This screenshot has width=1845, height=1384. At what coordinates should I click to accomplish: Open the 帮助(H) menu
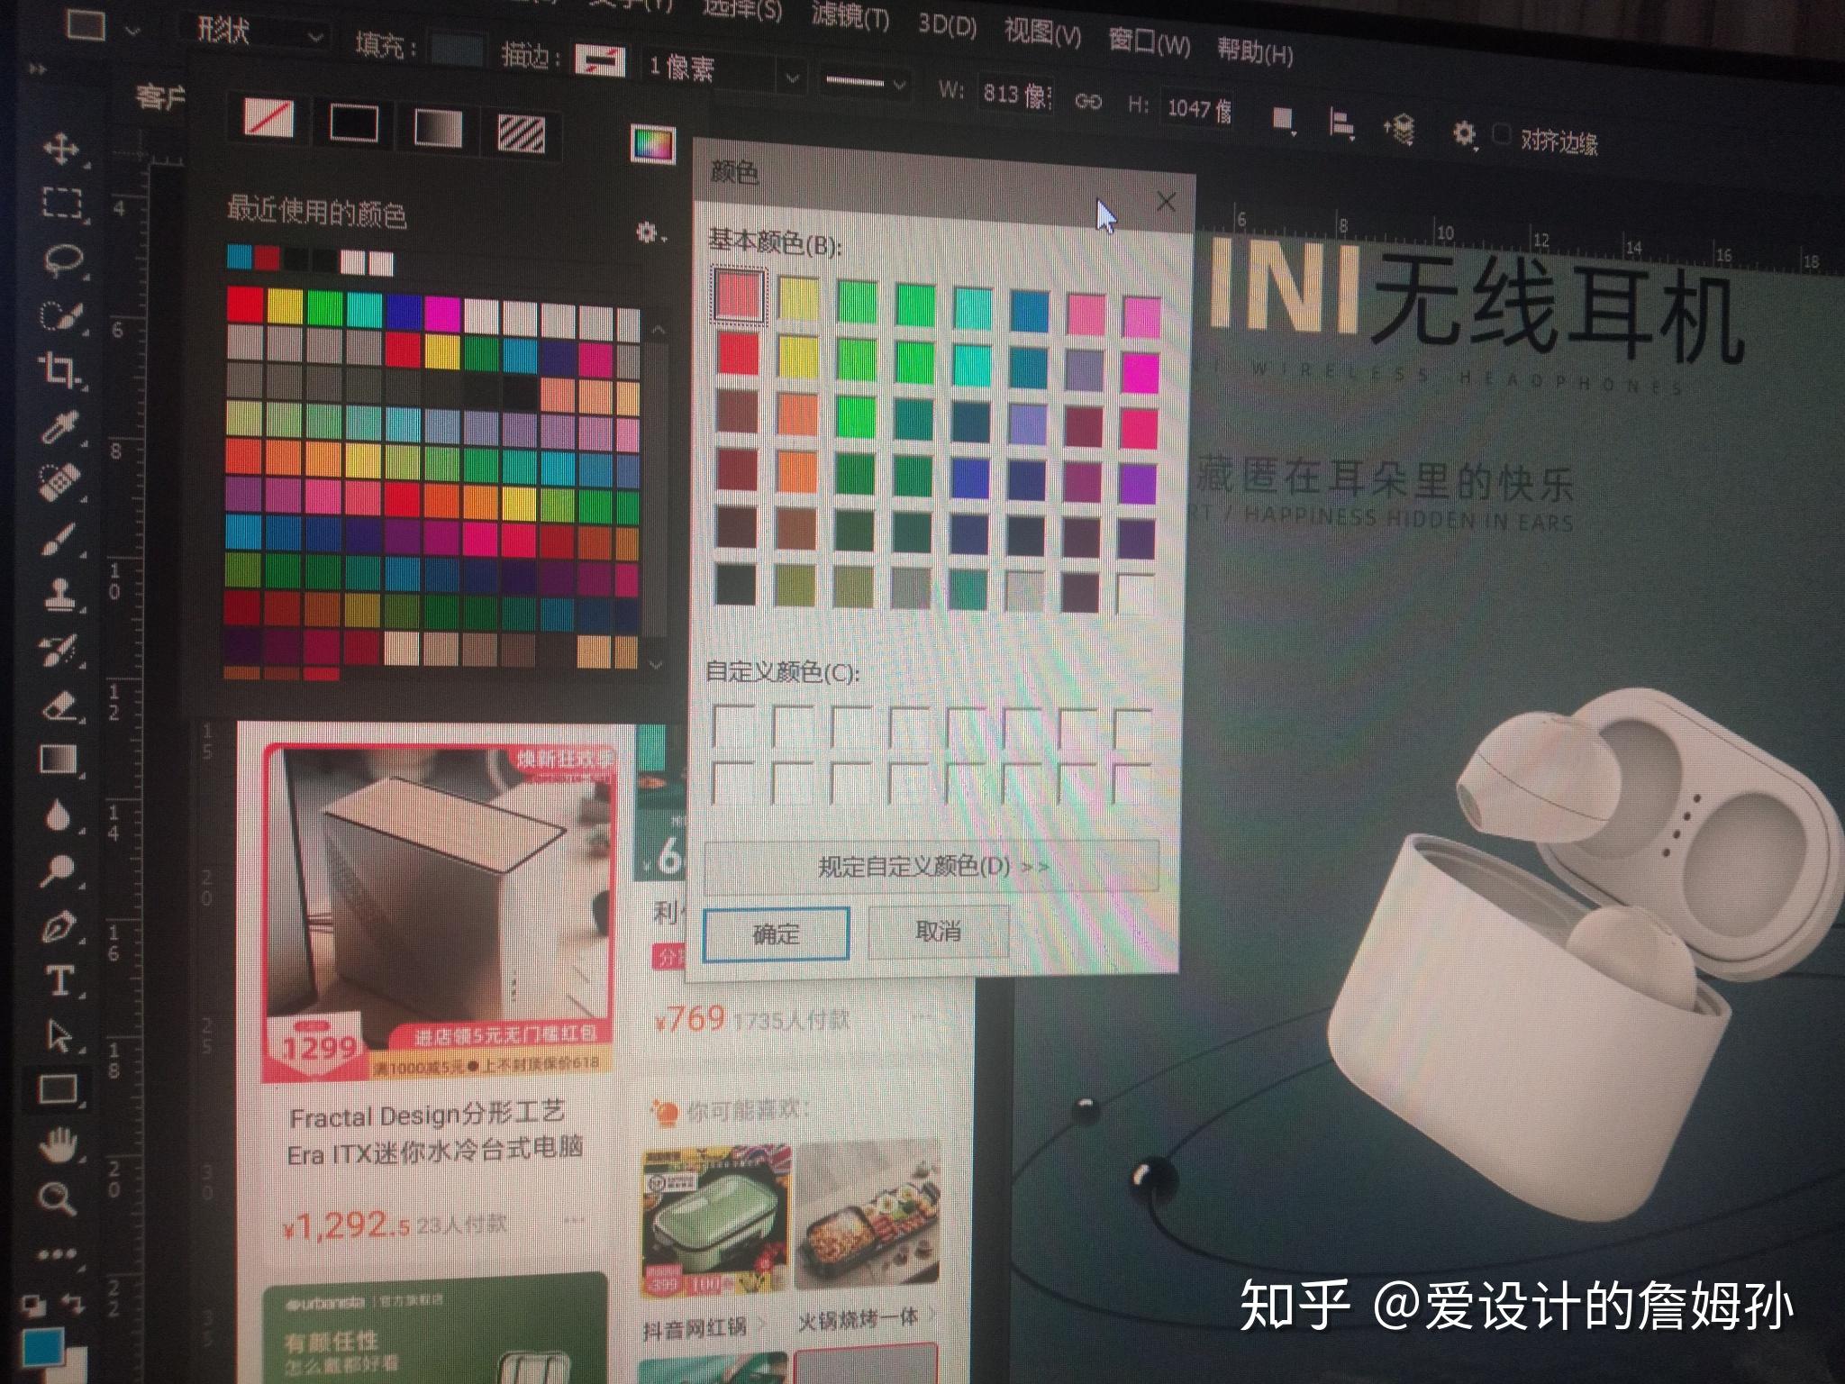pos(1254,52)
